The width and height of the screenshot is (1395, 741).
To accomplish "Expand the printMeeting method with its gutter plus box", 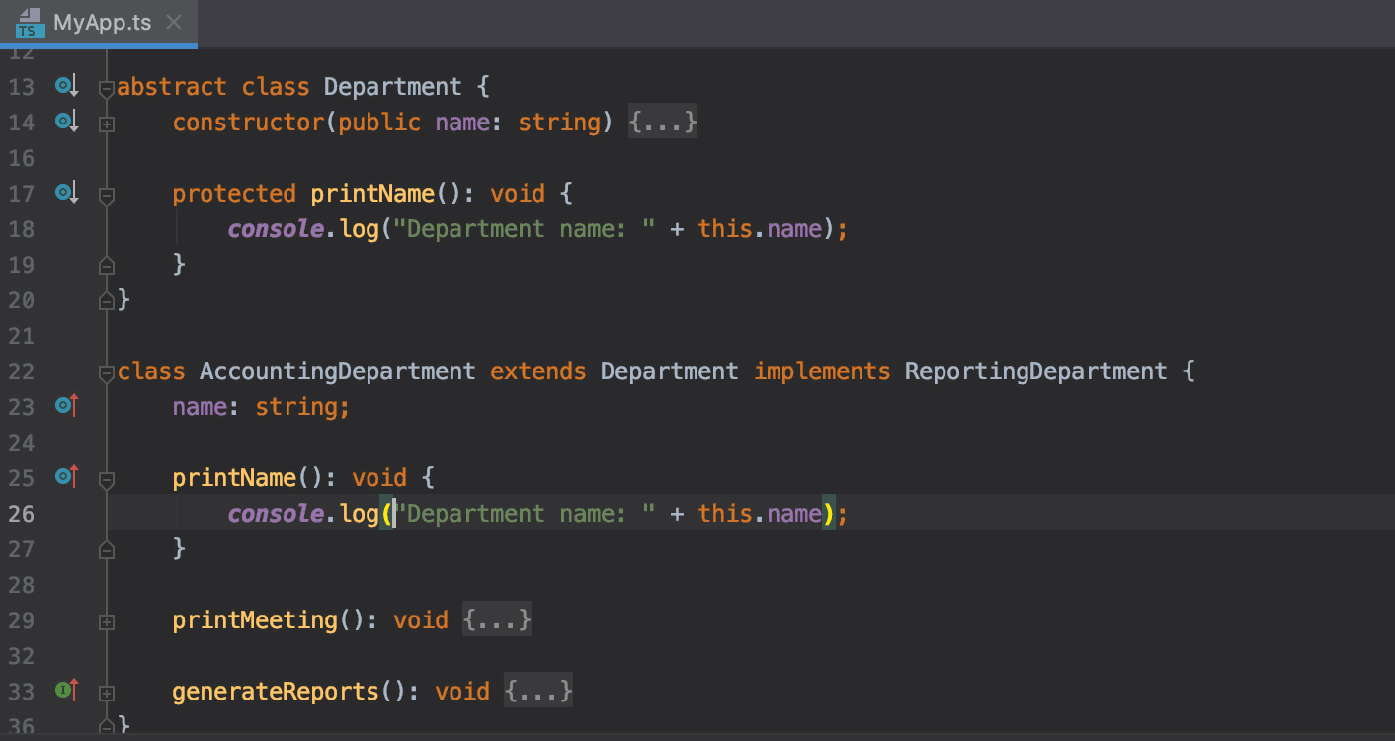I will (x=106, y=620).
